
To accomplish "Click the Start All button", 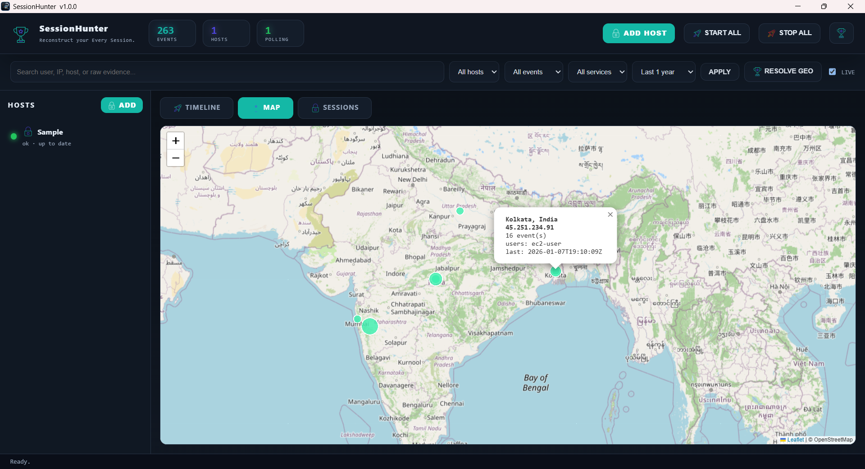I will (716, 33).
